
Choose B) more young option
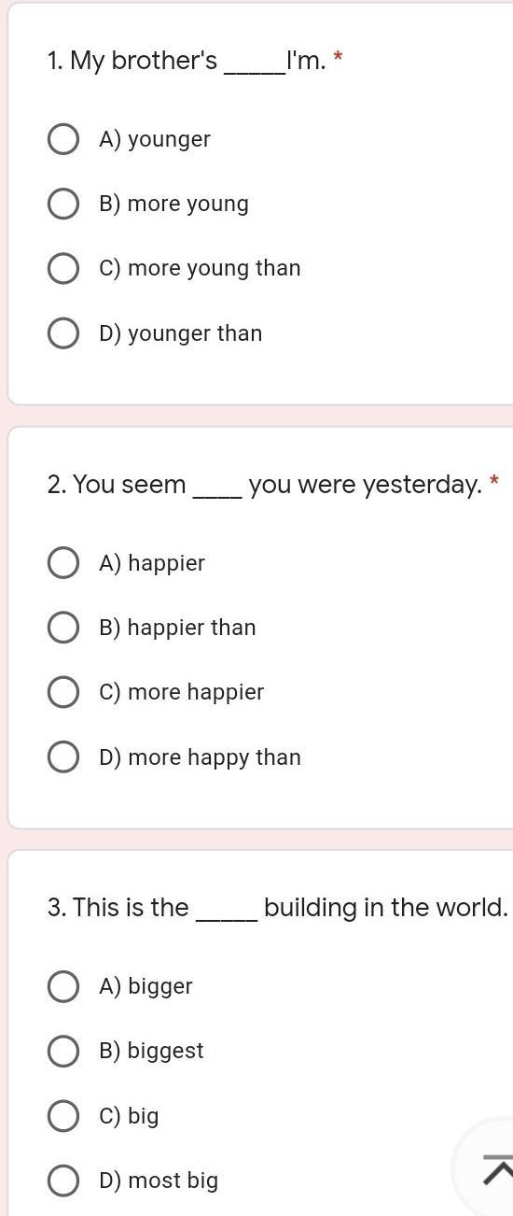pos(62,204)
